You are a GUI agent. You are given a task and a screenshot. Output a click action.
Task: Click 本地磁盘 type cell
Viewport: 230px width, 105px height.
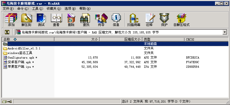pyautogui.click(x=150, y=44)
